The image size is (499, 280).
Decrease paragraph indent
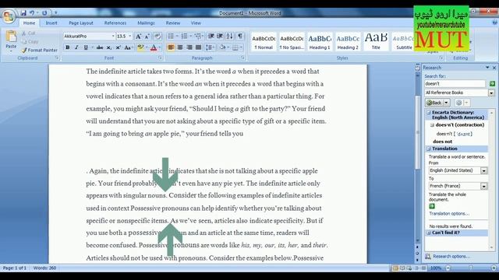211,37
